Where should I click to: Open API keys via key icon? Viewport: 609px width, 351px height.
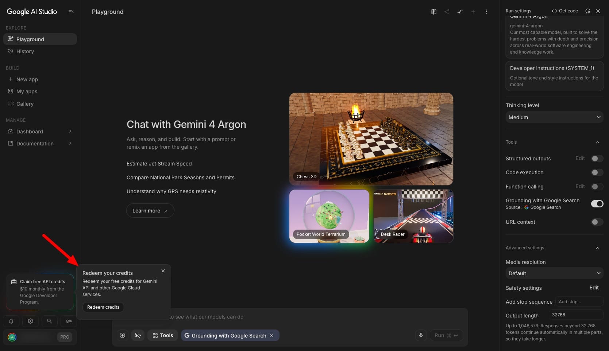[69, 321]
